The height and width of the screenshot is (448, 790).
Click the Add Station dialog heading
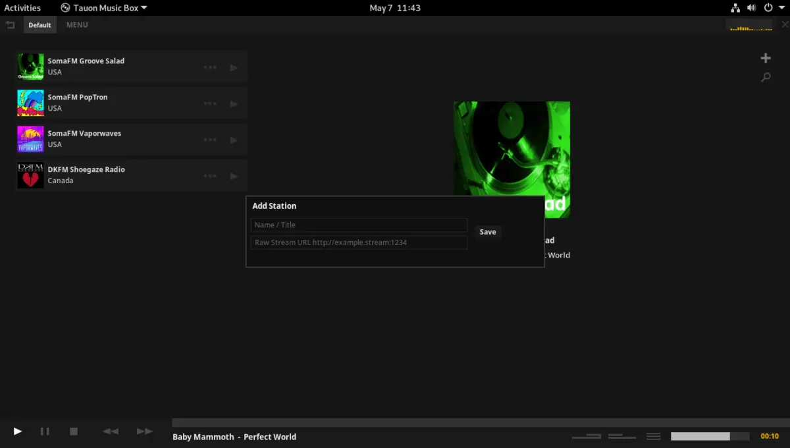[x=275, y=206]
